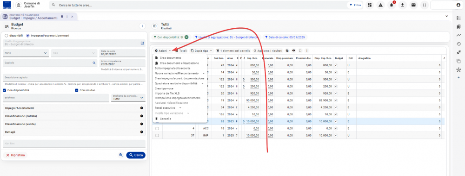465x176 pixels.
Task: Choose Crea documenti e liquidazione
Action: pos(179,63)
